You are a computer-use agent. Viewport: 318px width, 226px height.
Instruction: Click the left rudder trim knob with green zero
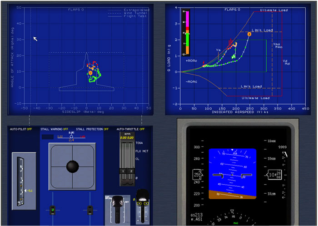point(53,210)
